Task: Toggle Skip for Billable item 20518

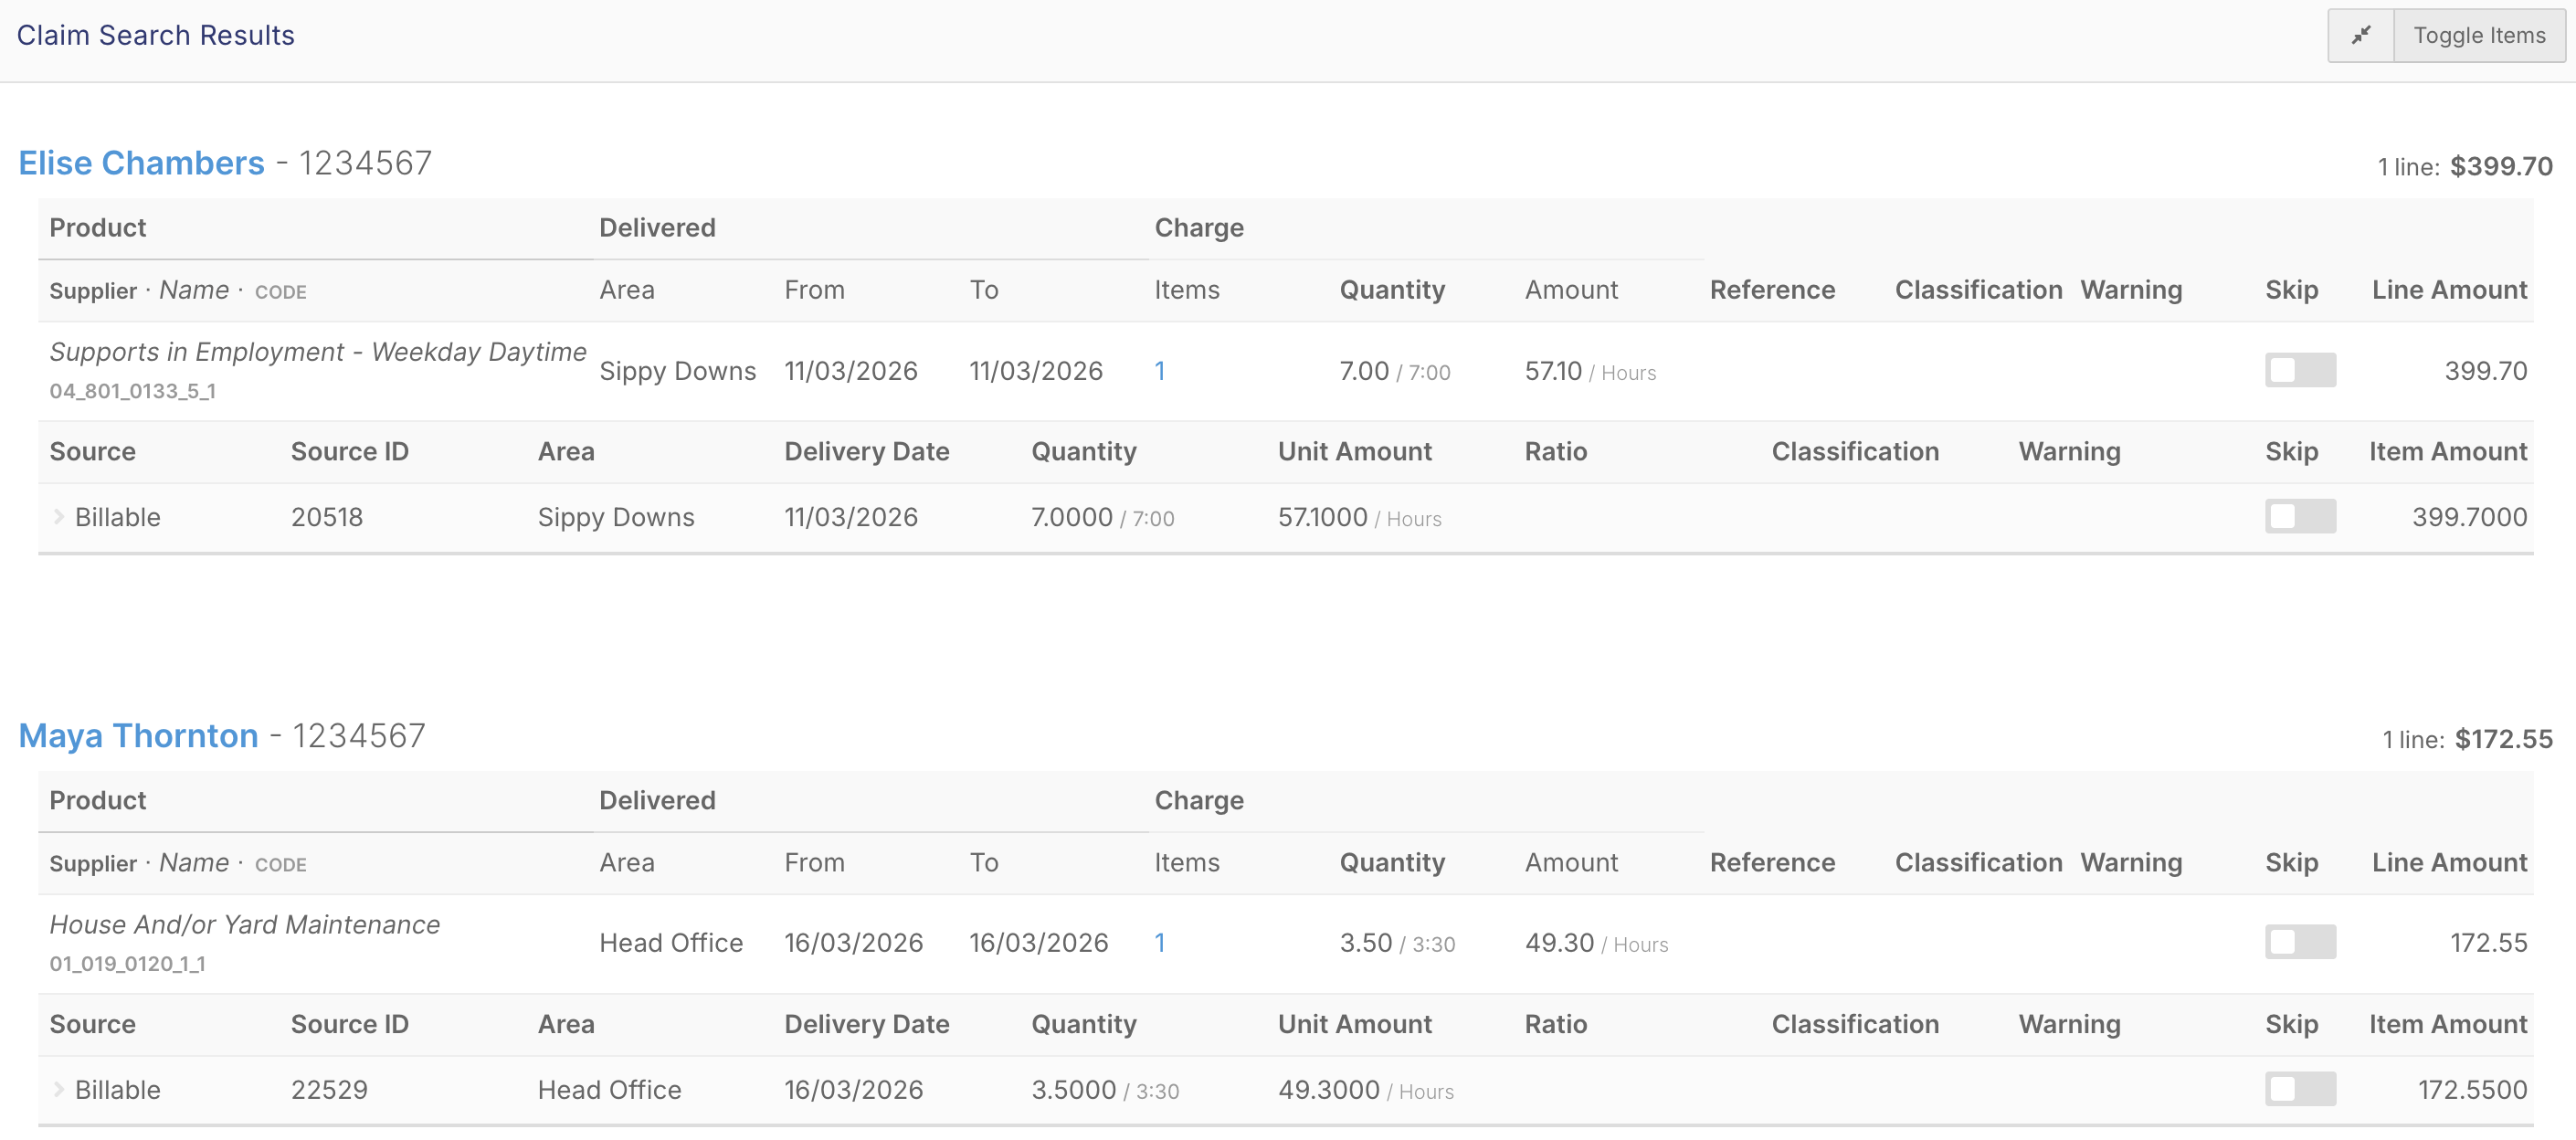Action: tap(2300, 517)
